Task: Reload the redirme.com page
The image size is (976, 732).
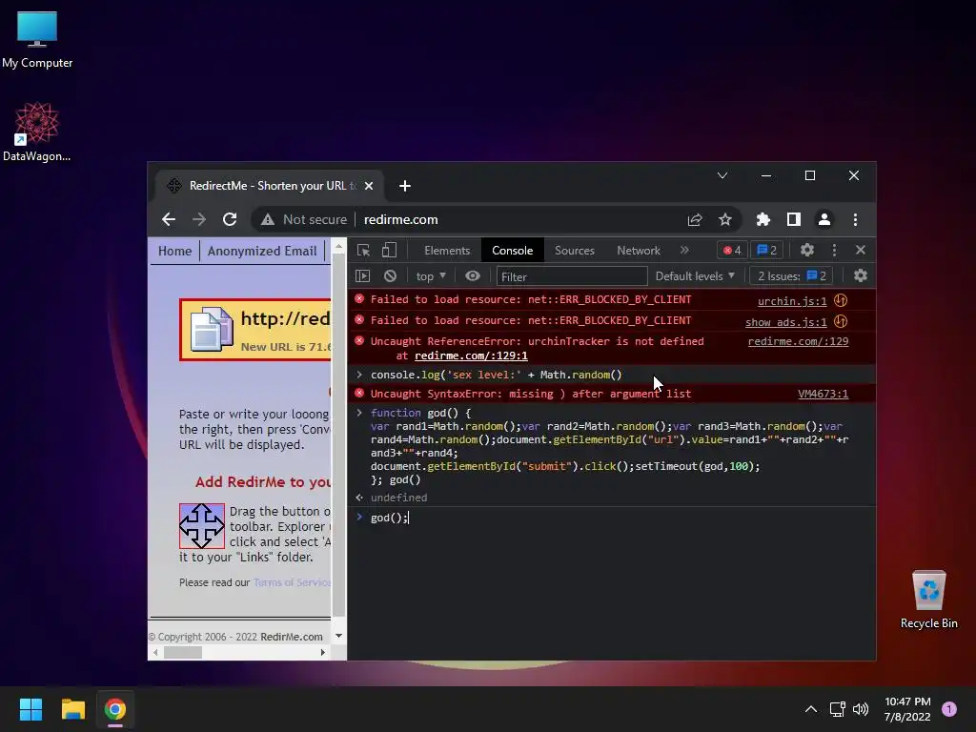Action: tap(230, 219)
